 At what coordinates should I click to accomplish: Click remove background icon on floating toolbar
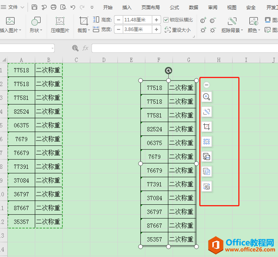tap(206, 112)
